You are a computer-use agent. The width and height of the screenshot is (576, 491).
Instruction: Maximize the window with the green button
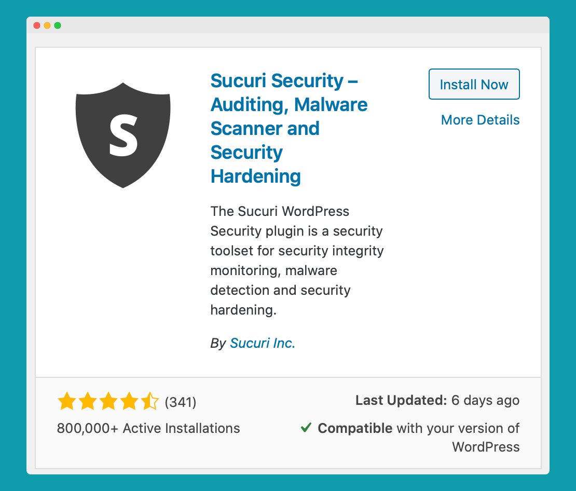pyautogui.click(x=58, y=25)
